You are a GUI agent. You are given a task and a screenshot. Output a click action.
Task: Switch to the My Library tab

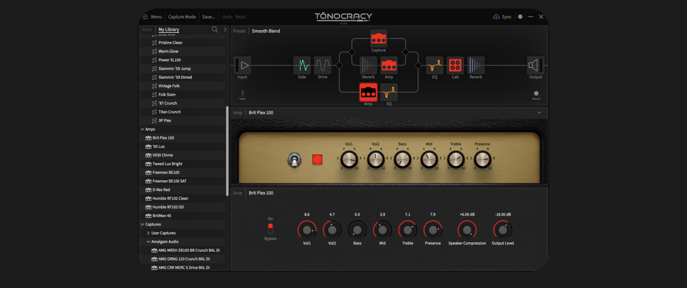[x=169, y=29]
